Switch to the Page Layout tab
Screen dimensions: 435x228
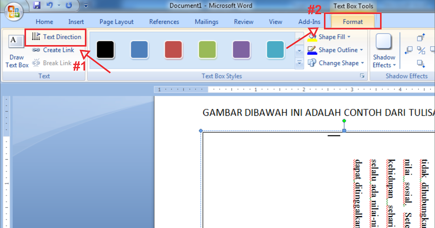click(116, 21)
